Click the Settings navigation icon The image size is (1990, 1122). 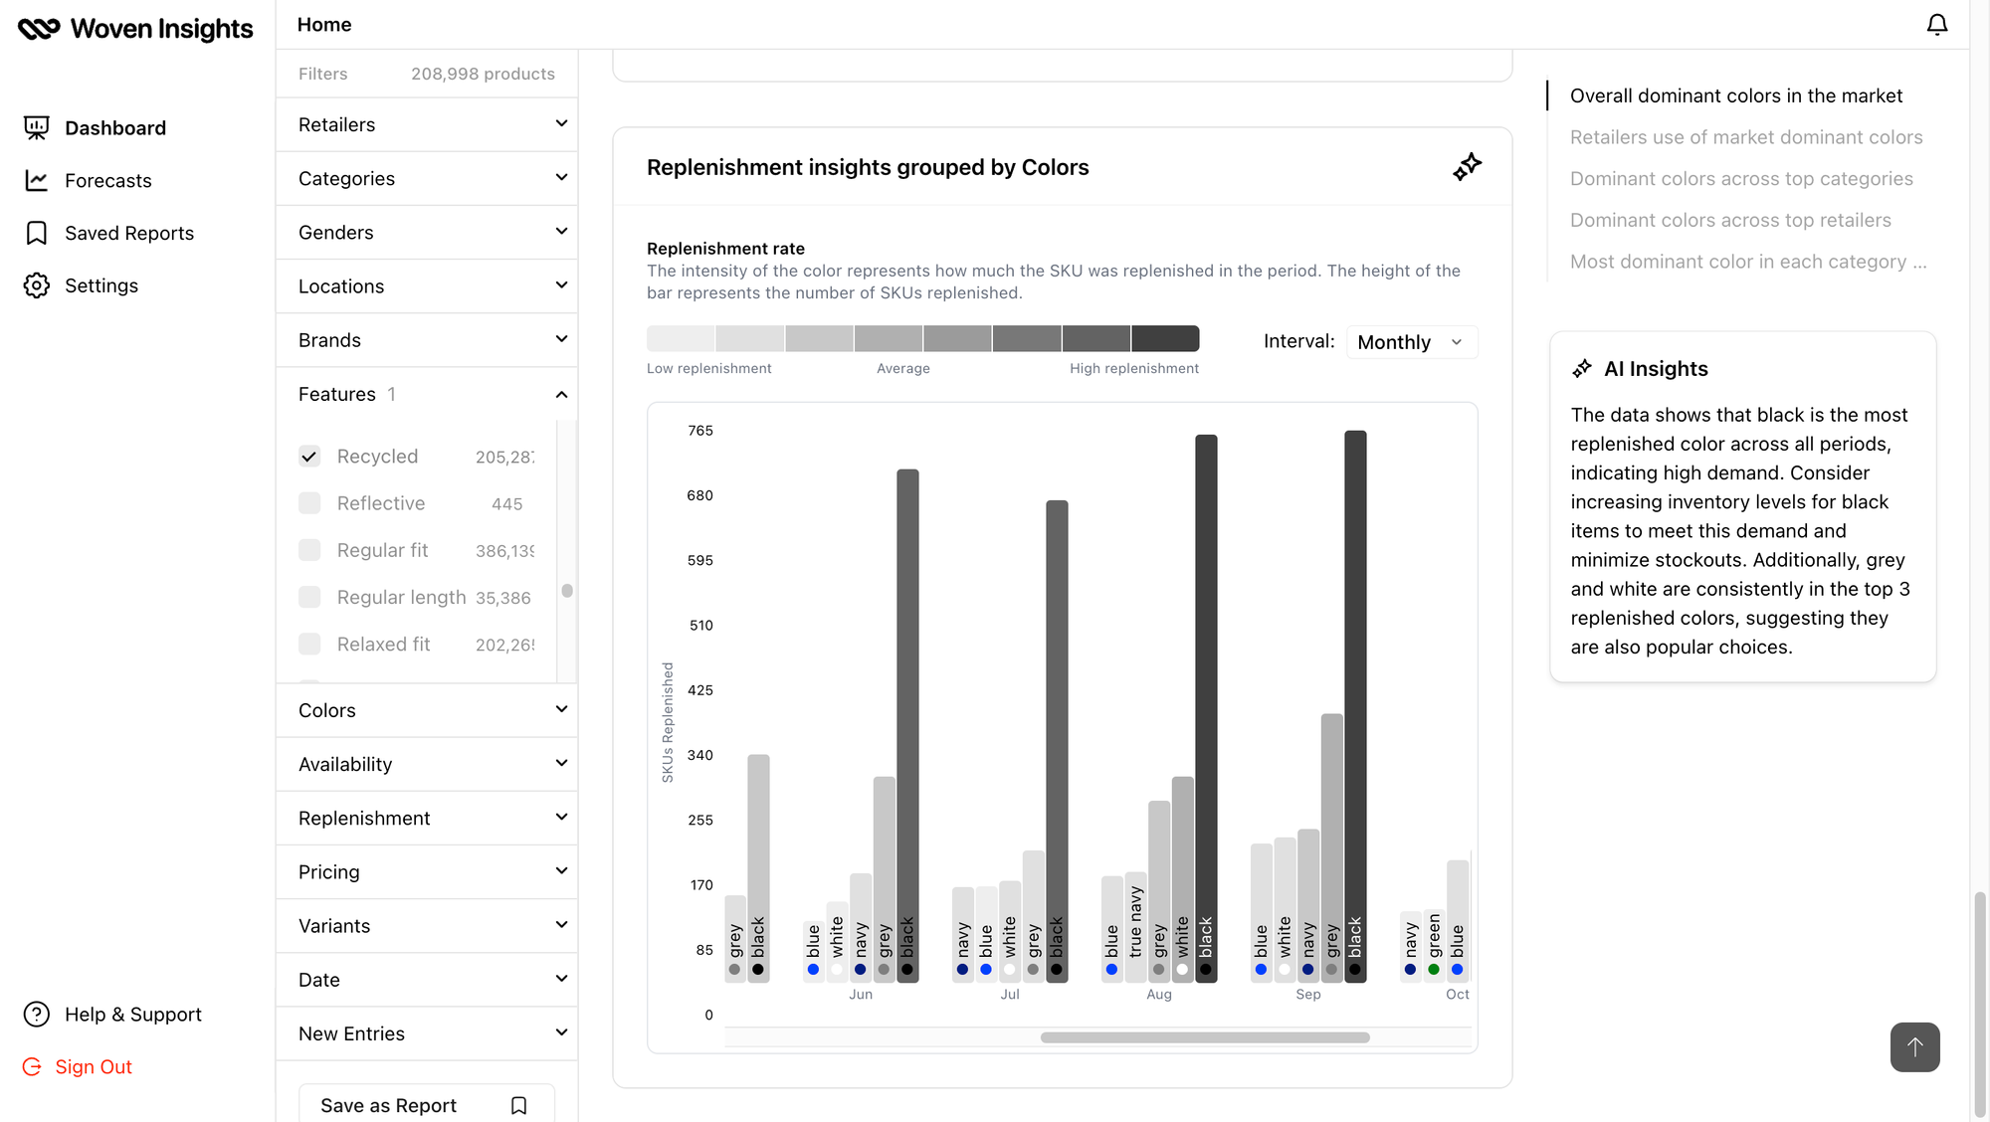pyautogui.click(x=37, y=284)
